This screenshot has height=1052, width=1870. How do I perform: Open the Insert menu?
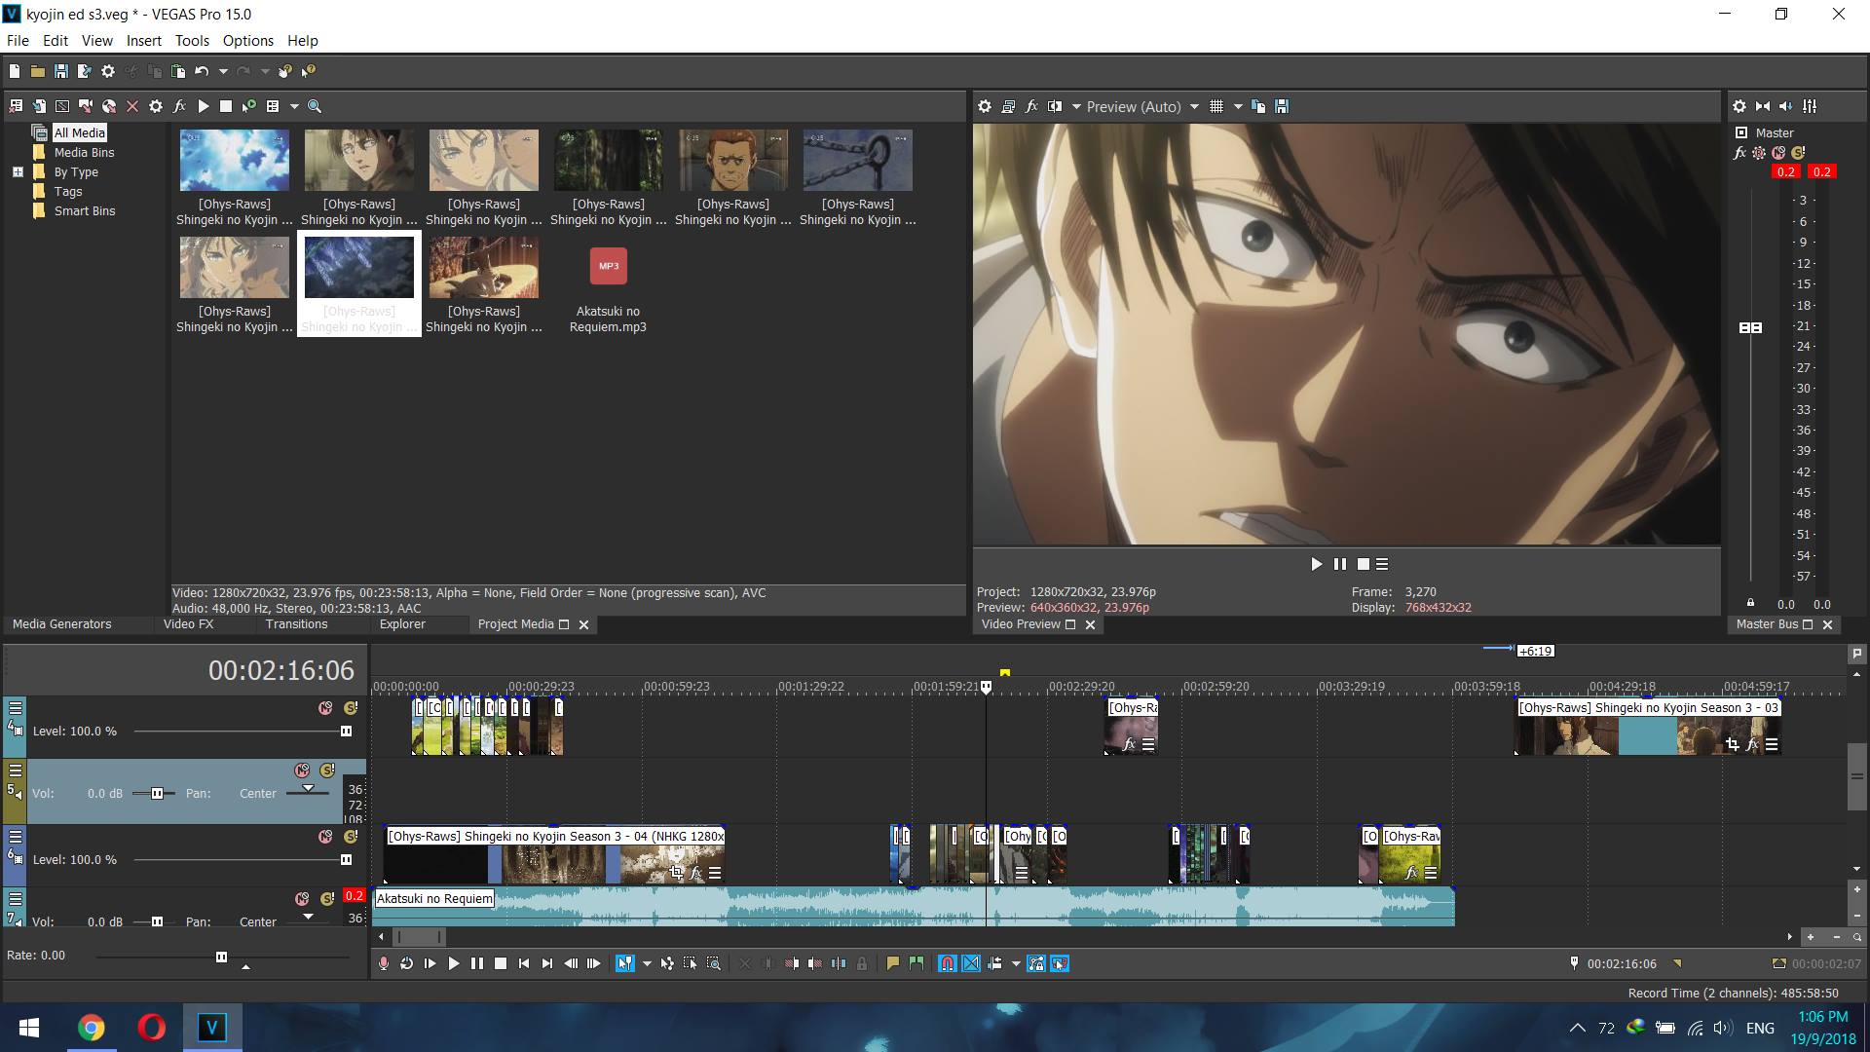144,41
